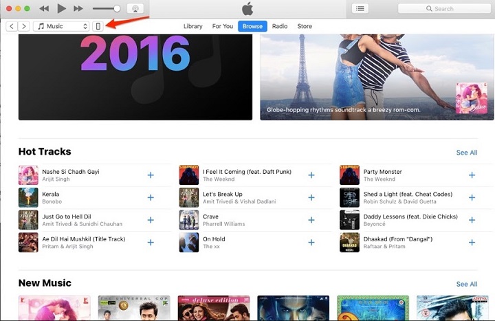
Task: Click Nashe Si Chadh Gayi album artwork
Action: click(x=28, y=175)
